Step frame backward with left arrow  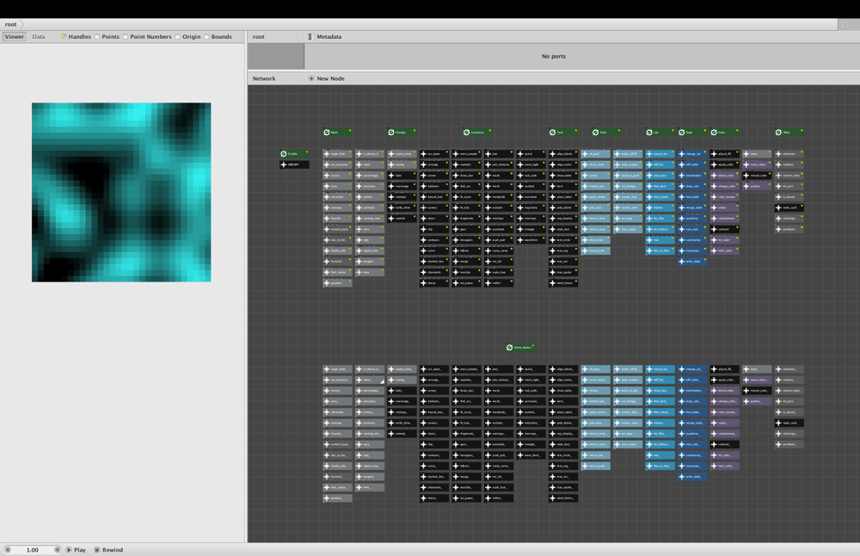point(8,549)
